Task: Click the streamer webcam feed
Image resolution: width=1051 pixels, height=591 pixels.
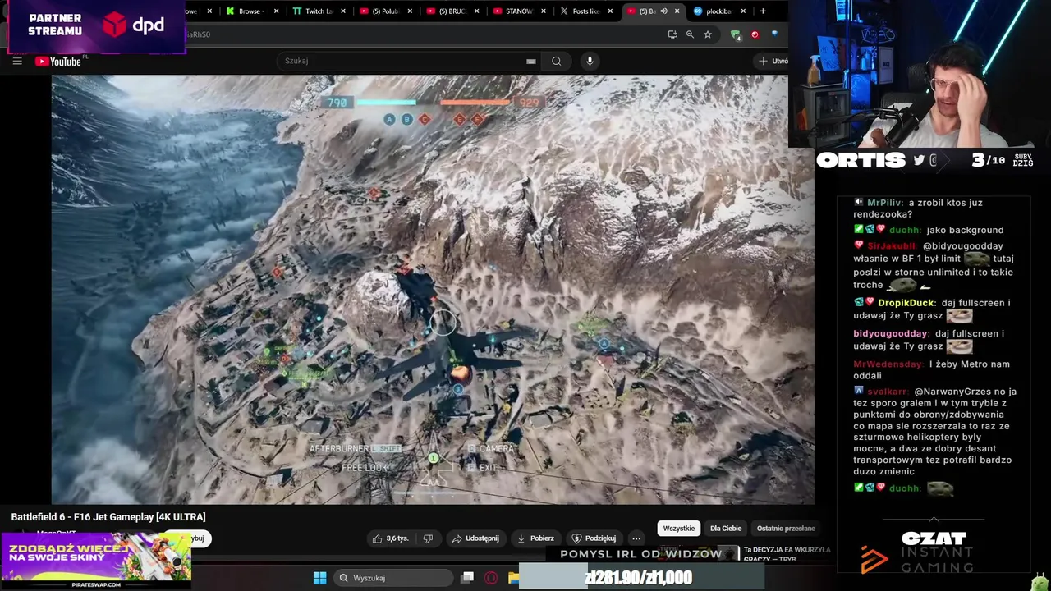Action: click(920, 74)
